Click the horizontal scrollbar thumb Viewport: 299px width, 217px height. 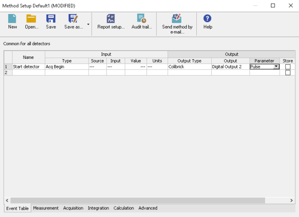tap(138, 200)
